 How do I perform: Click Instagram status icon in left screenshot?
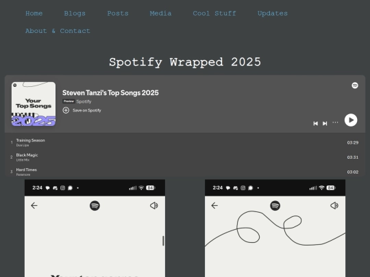pos(62,188)
